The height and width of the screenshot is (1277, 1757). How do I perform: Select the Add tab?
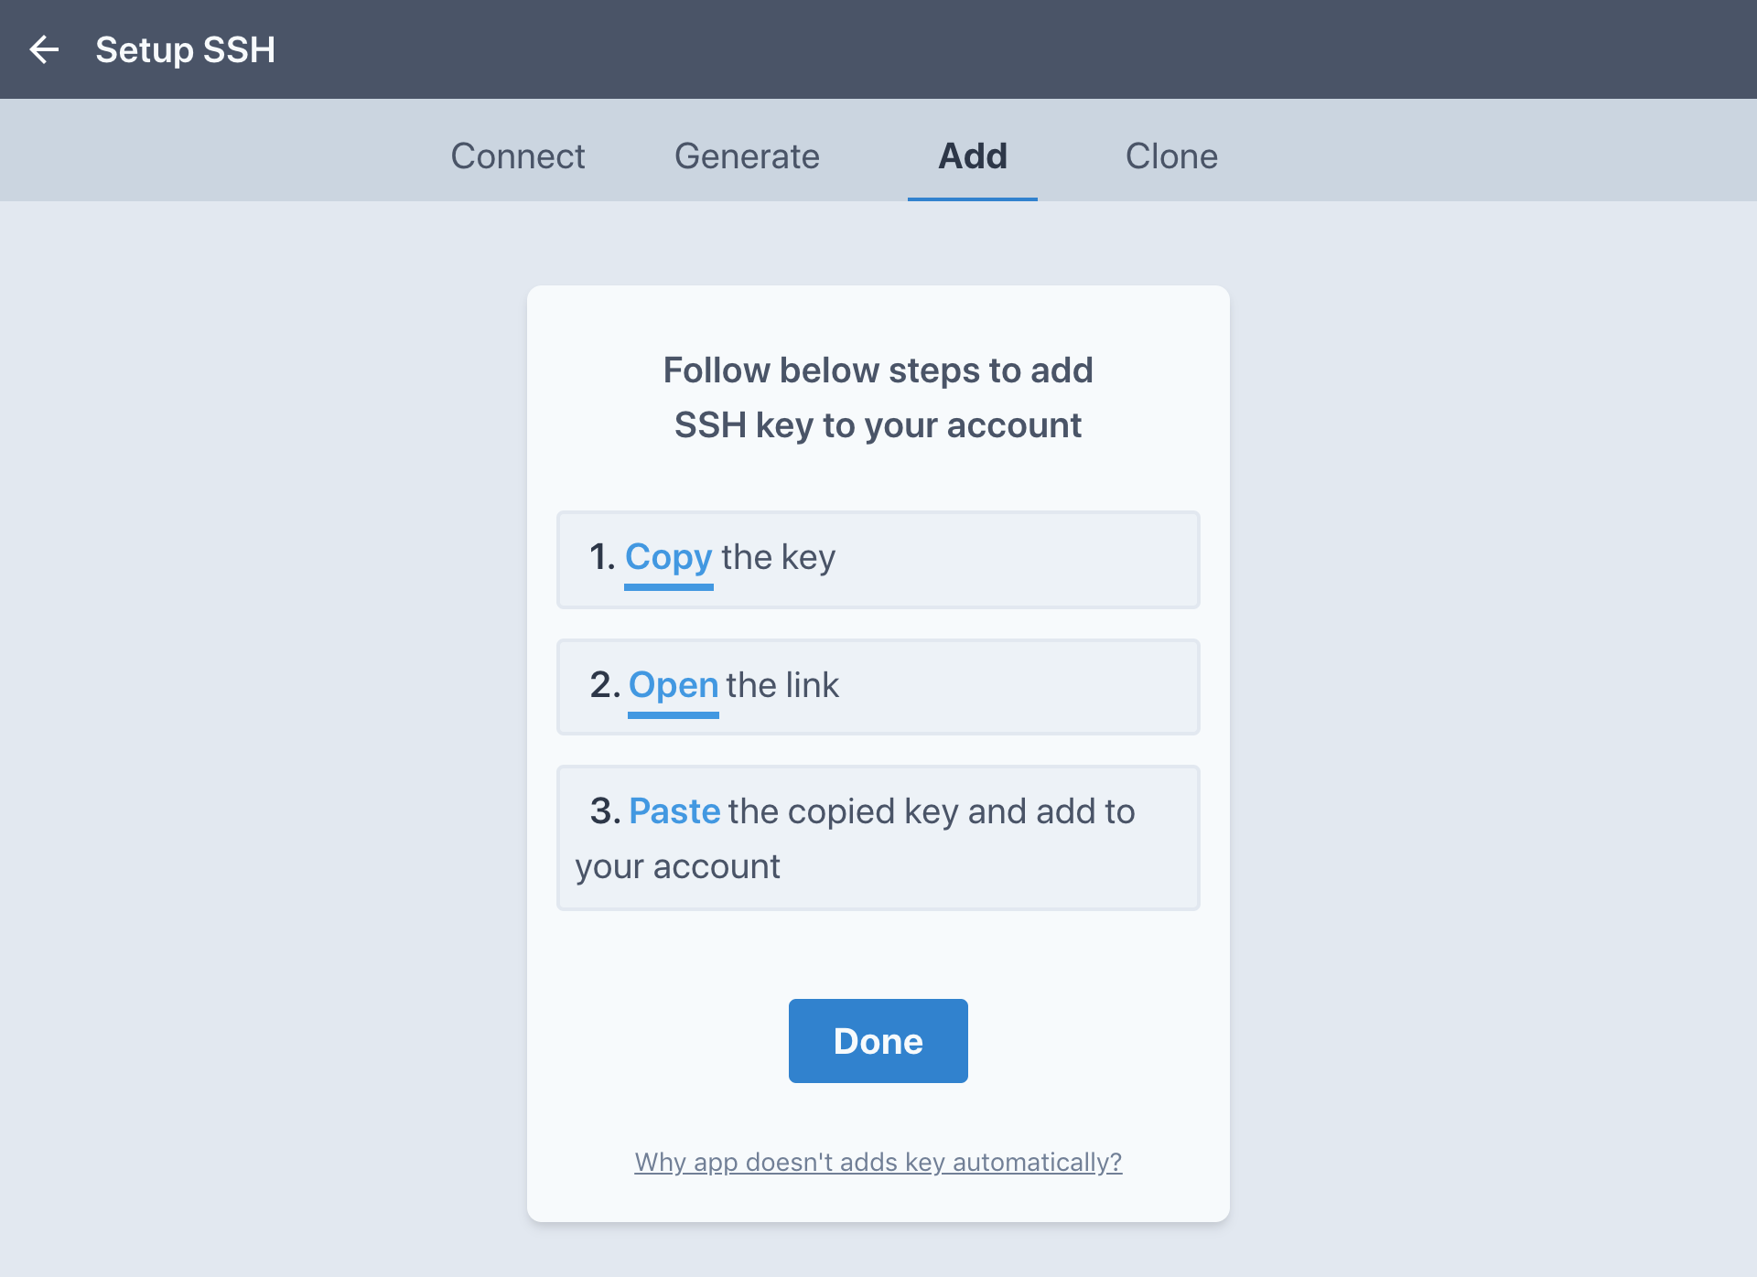coord(972,156)
